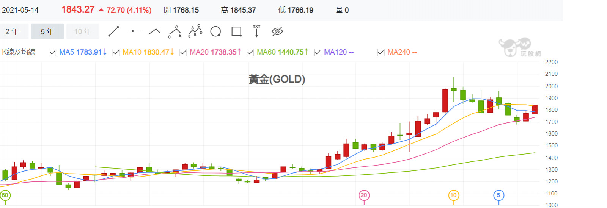Select the rectangle shape drawing tool
607x208 pixels.
click(x=236, y=31)
